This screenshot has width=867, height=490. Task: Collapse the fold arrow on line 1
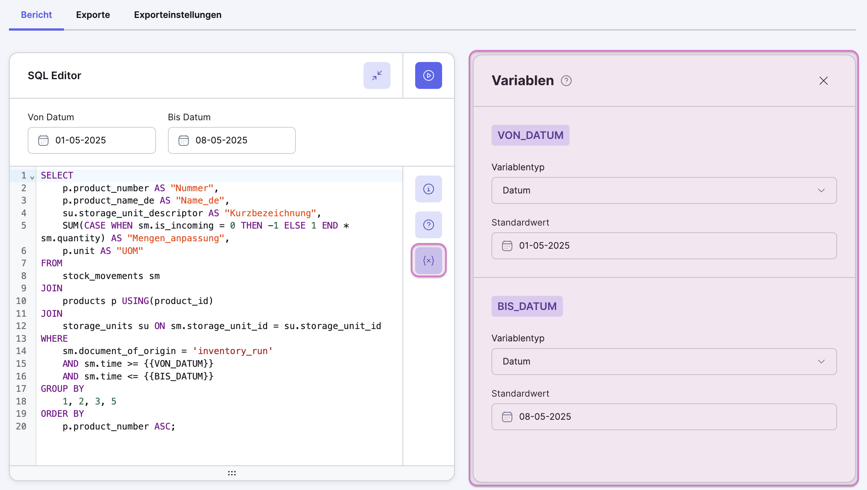(x=33, y=177)
